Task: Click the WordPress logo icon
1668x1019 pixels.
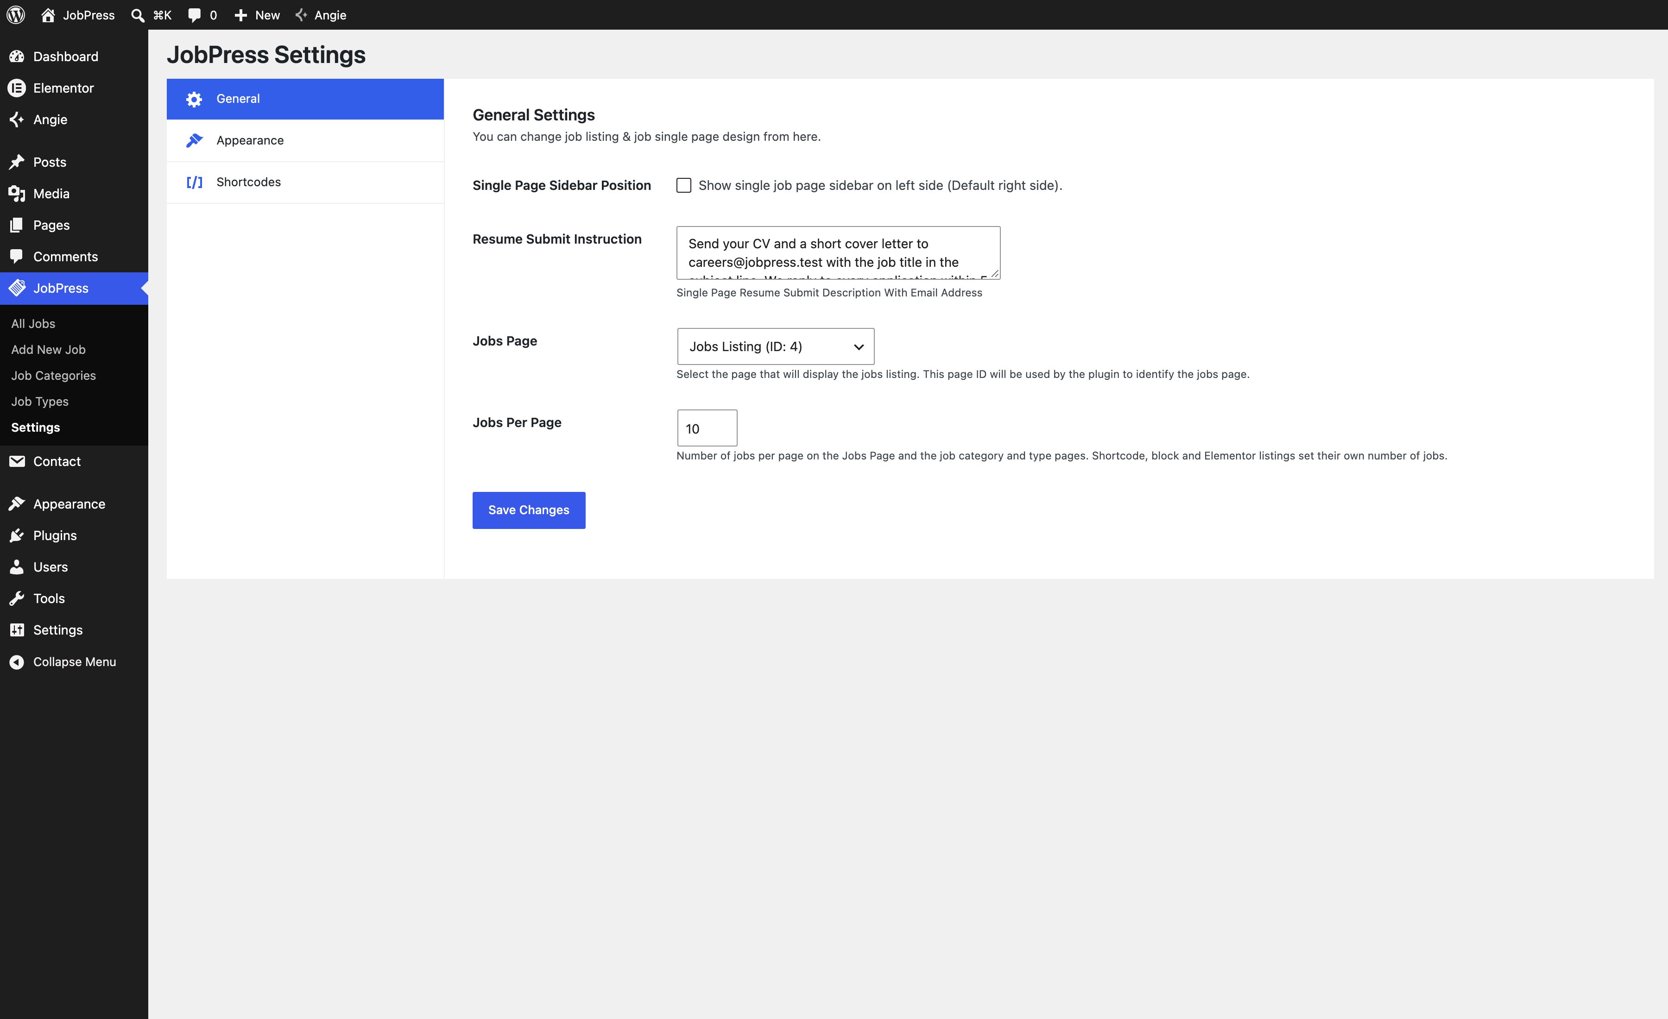Action: pos(16,15)
